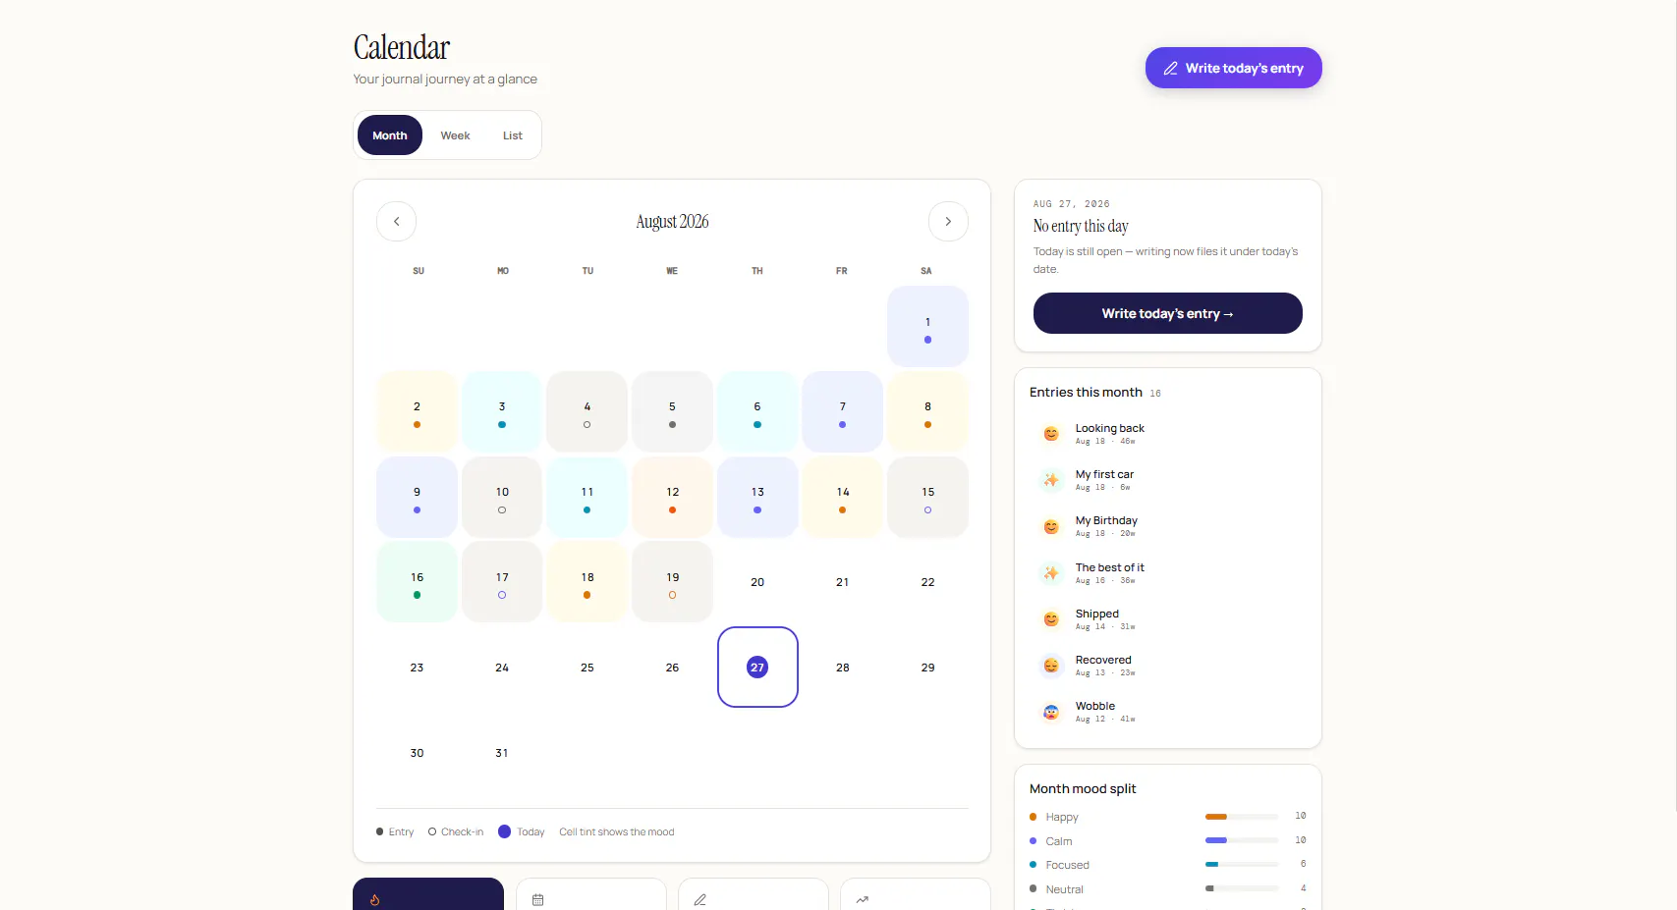This screenshot has width=1677, height=910.
Task: Click the calendar icon stat card
Action: (x=591, y=894)
